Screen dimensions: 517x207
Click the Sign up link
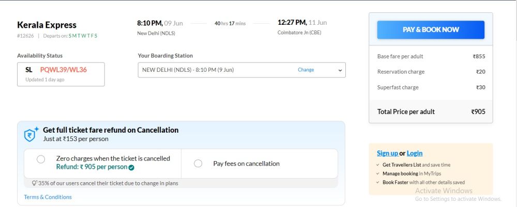point(387,153)
